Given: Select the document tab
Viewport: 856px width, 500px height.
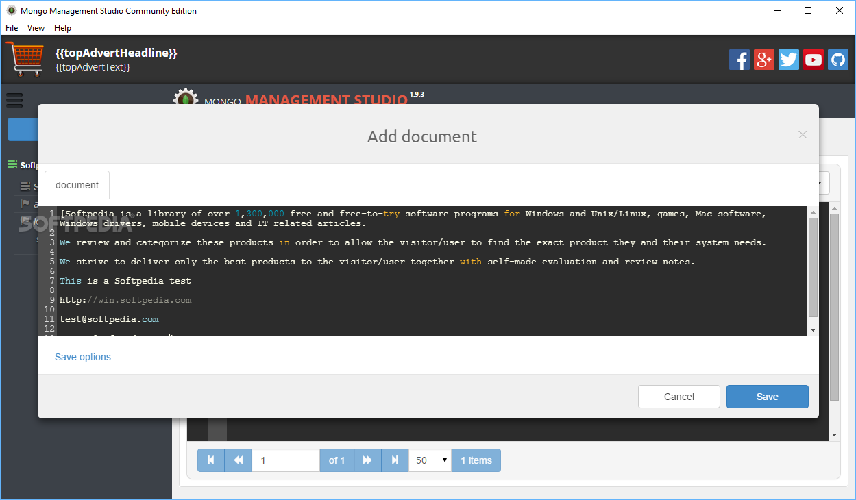Looking at the screenshot, I should (77, 185).
